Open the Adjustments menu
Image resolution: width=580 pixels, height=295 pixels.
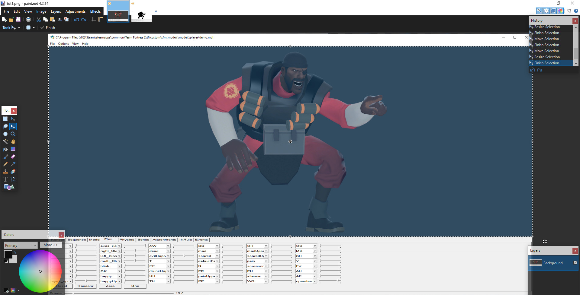pos(76,11)
